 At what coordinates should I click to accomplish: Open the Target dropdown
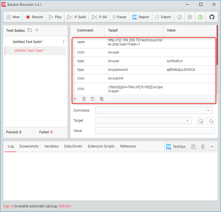pos(143,121)
